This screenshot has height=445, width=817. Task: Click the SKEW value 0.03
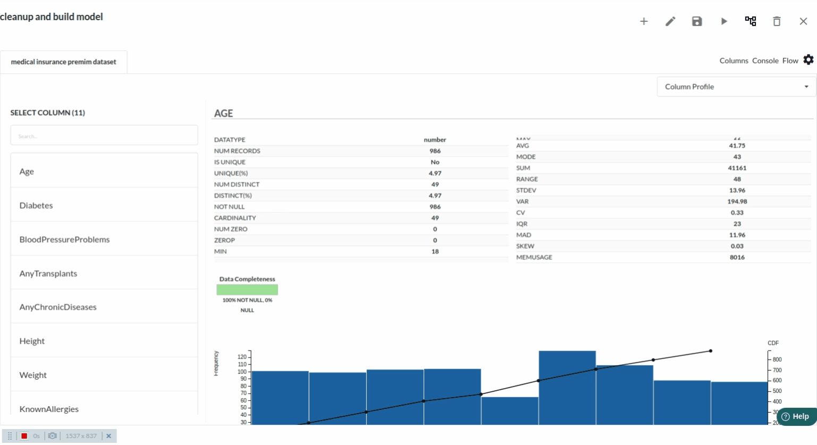click(737, 246)
